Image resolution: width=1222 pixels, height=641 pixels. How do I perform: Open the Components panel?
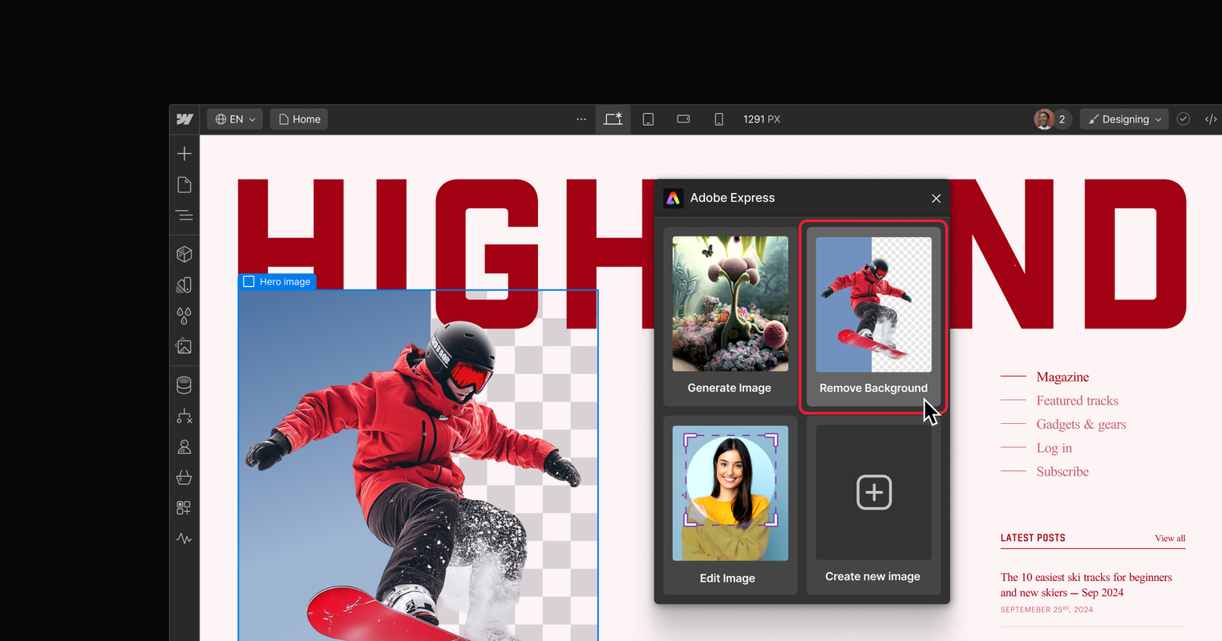(184, 254)
